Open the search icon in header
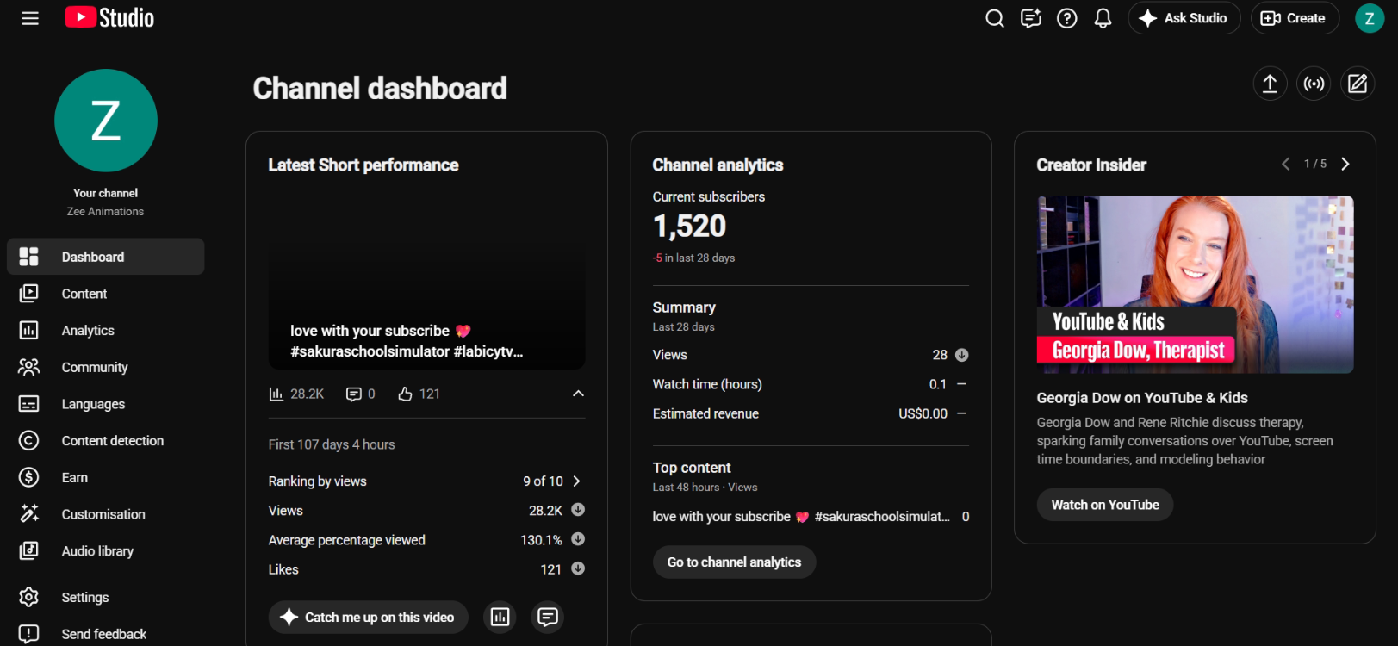This screenshot has height=646, width=1398. click(x=995, y=18)
